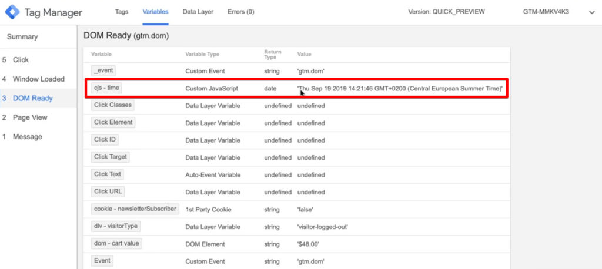Expand the container dropdown chevron
Image resolution: width=602 pixels, height=269 pixels.
[591, 12]
